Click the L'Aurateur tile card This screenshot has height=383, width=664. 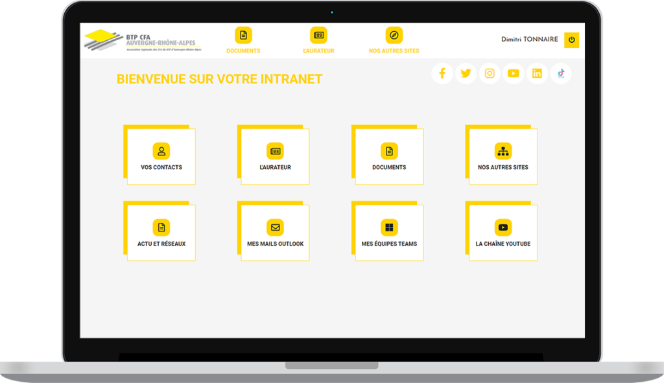tap(275, 157)
